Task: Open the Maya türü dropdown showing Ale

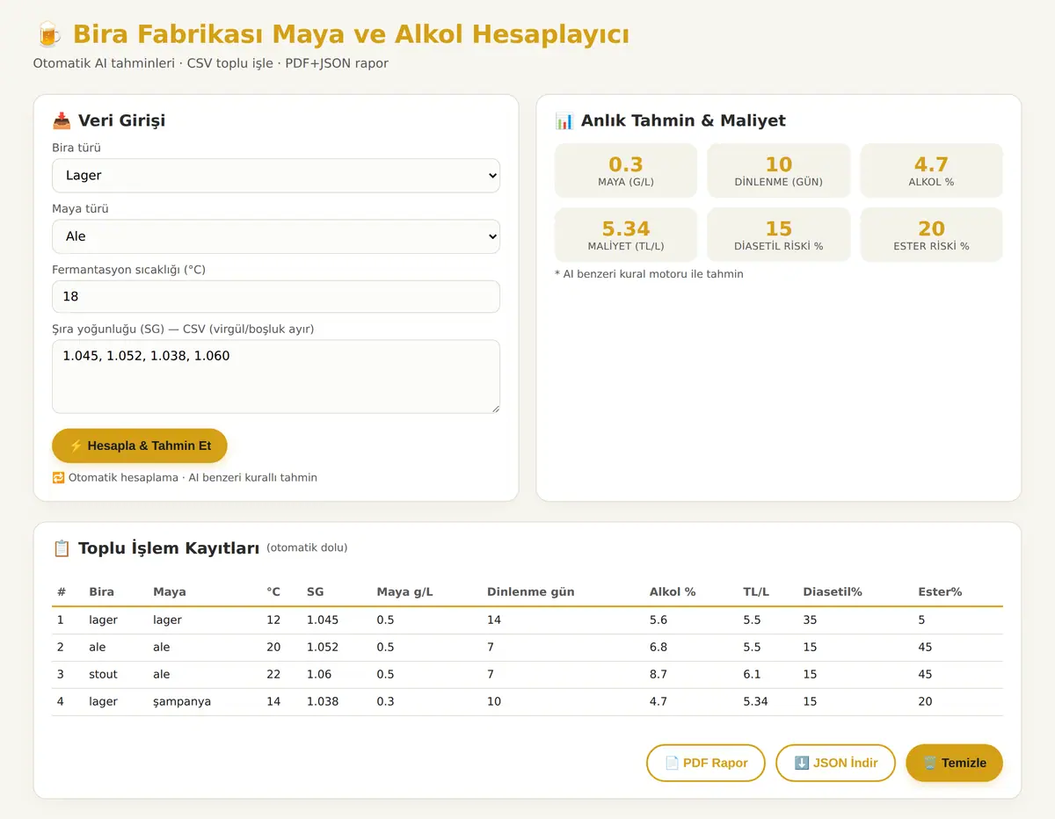Action: pyautogui.click(x=276, y=236)
